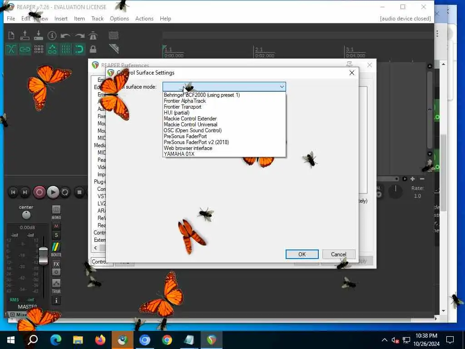
Task: Click the Redo arrow icon
Action: [x=79, y=35]
